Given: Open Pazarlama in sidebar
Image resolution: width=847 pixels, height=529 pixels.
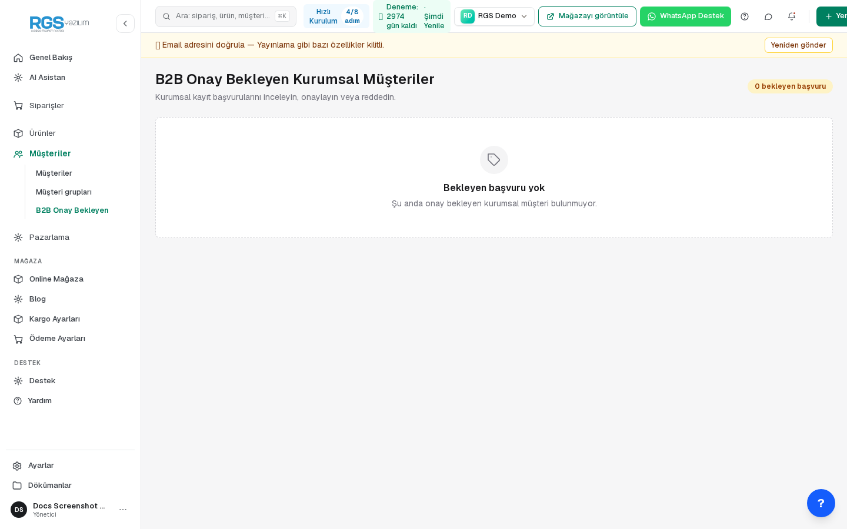Looking at the screenshot, I should 71,237.
